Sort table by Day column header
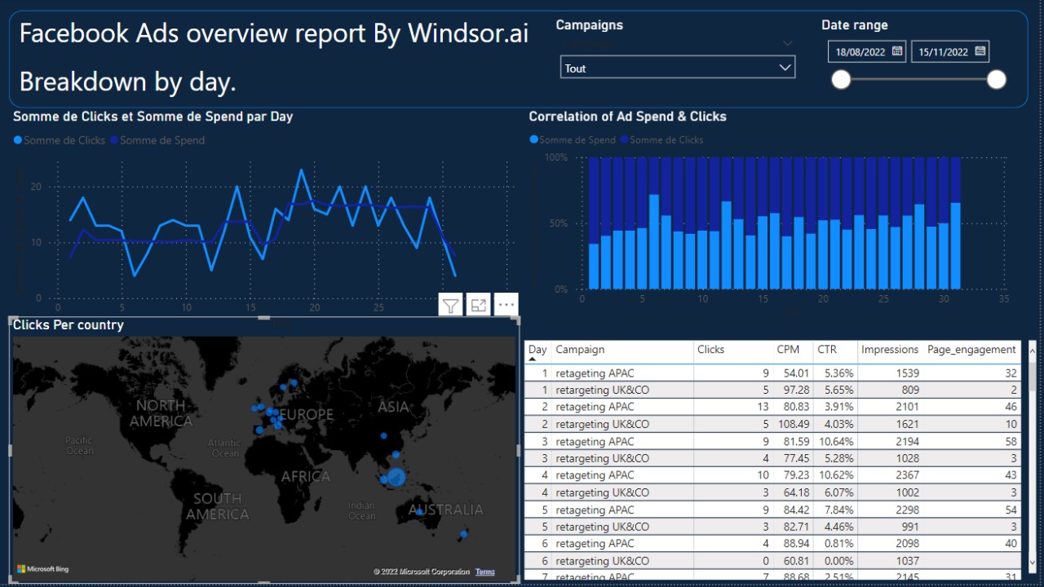This screenshot has width=1044, height=587. click(537, 349)
